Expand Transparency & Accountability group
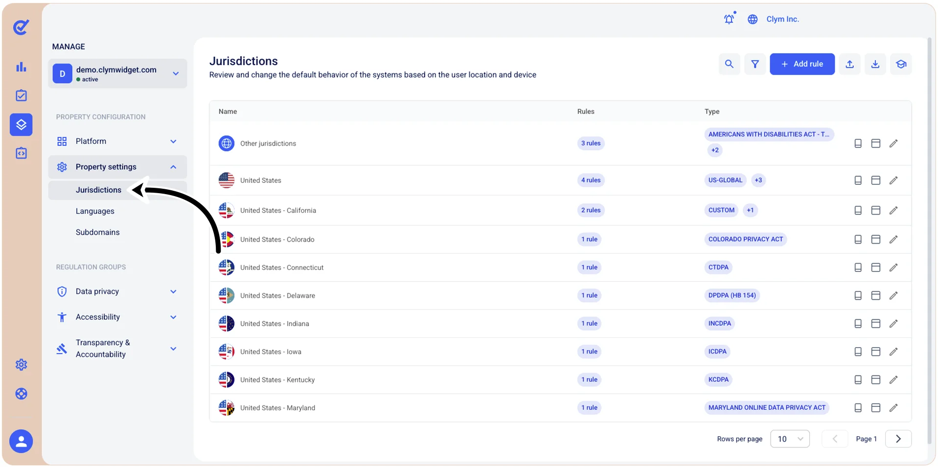Viewport: 938px width, 467px height. tap(117, 348)
